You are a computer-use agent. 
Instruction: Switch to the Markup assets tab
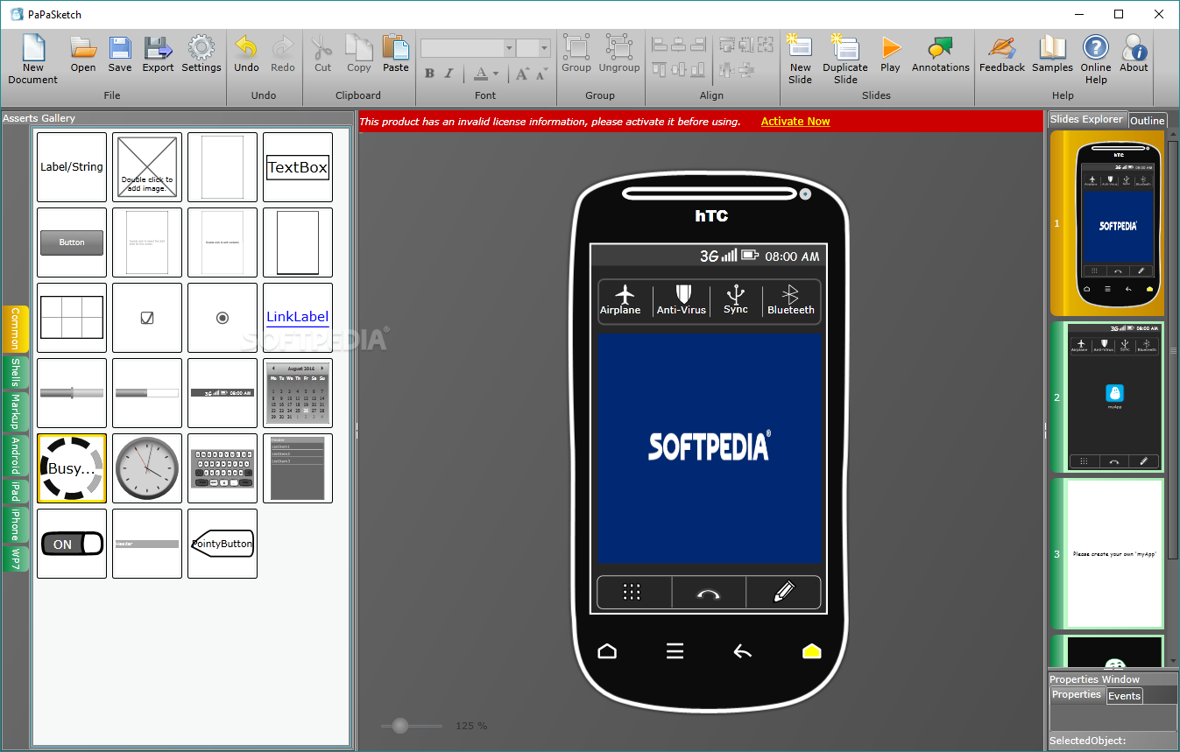[x=16, y=411]
